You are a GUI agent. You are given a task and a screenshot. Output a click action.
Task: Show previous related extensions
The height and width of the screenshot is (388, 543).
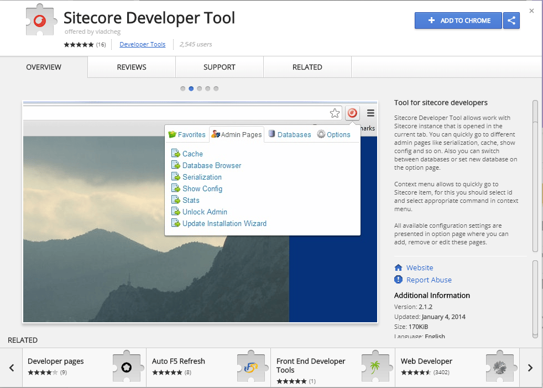click(12, 368)
